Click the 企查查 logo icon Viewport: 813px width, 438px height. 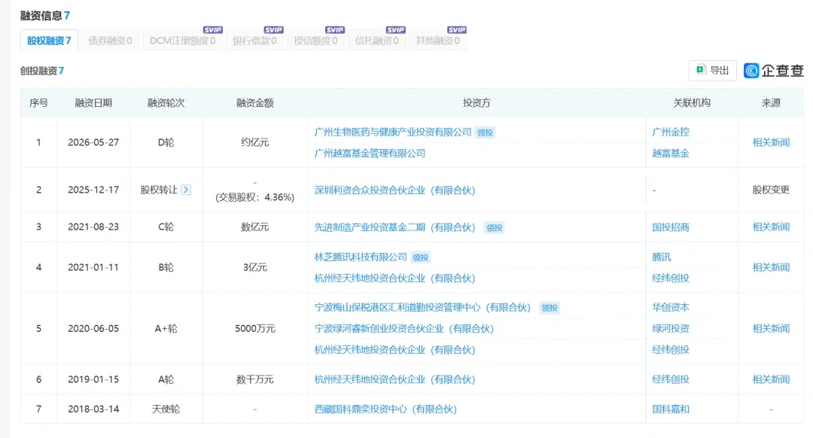tap(751, 71)
